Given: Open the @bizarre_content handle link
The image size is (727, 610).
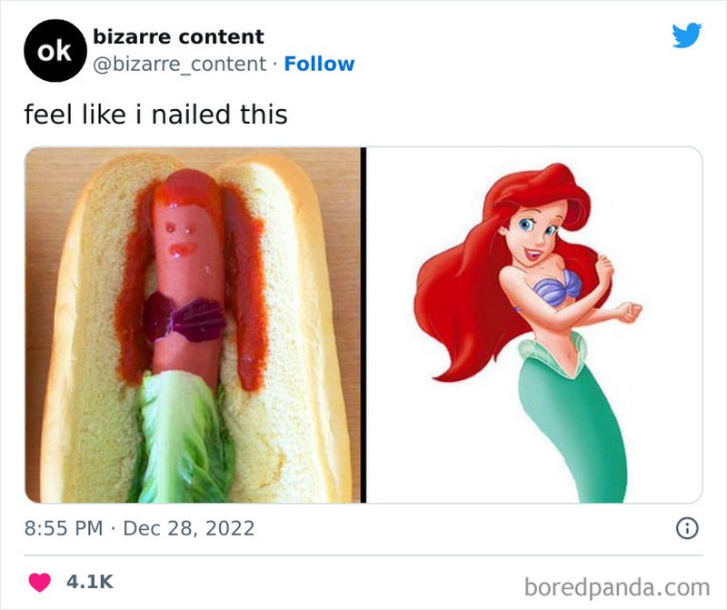Looking at the screenshot, I should point(182,62).
